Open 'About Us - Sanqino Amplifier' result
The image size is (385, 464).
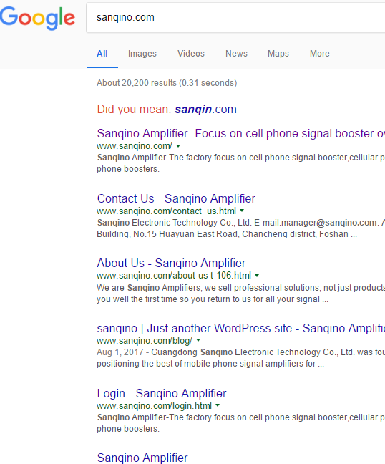(171, 263)
